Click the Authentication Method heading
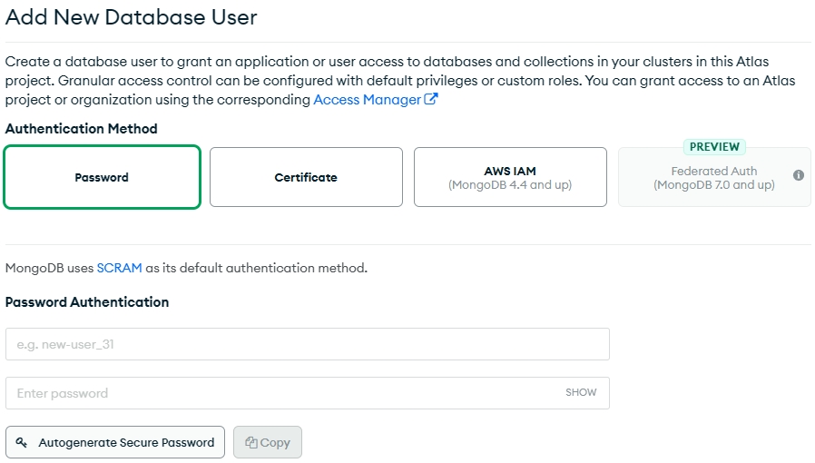This screenshot has height=463, width=815. click(82, 129)
